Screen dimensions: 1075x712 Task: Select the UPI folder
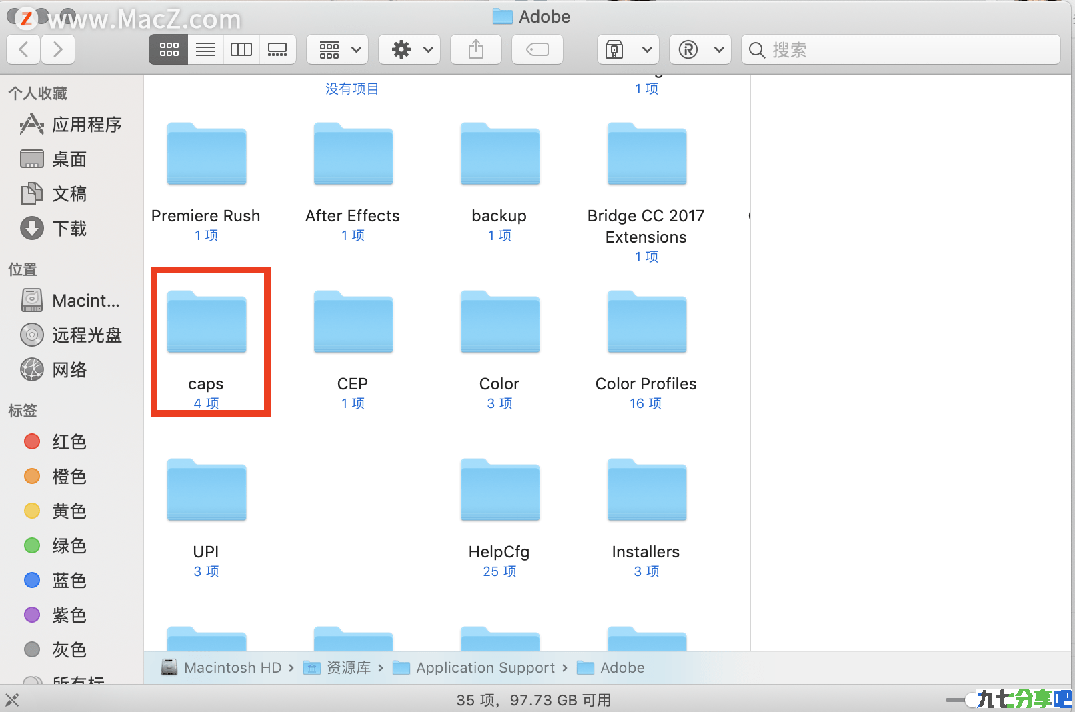pyautogui.click(x=207, y=490)
